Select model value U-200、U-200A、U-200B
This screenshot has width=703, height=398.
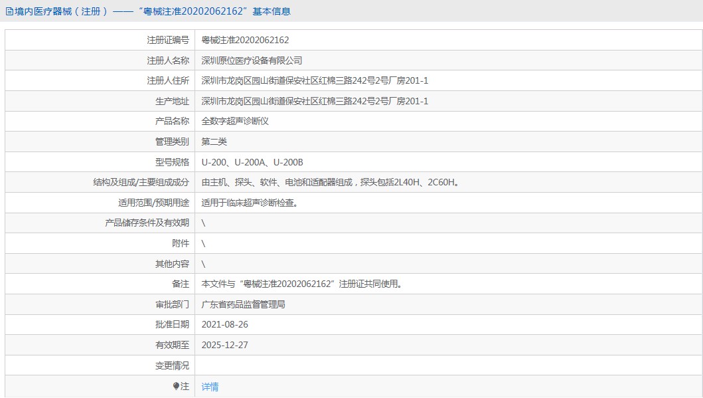[252, 162]
